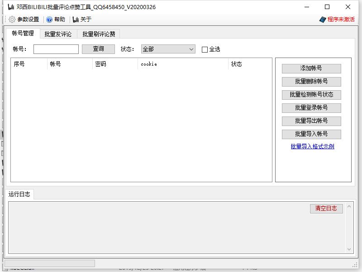The image size is (362, 272).
Task: Open 参数设置 gear icon in toolbar
Action: coord(12,19)
